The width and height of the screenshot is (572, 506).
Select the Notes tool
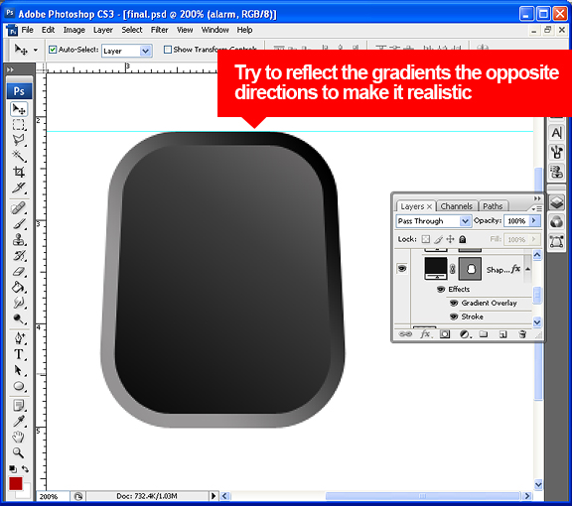pyautogui.click(x=19, y=405)
